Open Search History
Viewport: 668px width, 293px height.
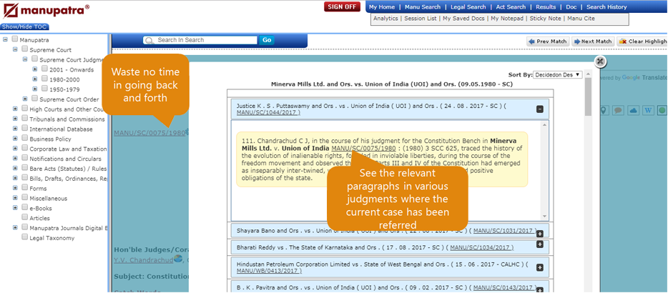point(606,7)
